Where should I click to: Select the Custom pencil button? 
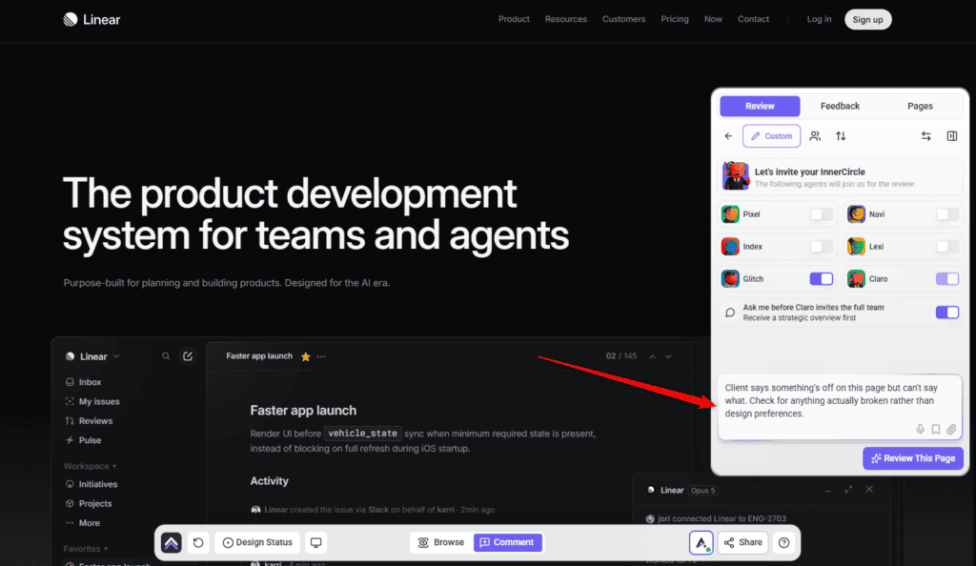point(771,136)
